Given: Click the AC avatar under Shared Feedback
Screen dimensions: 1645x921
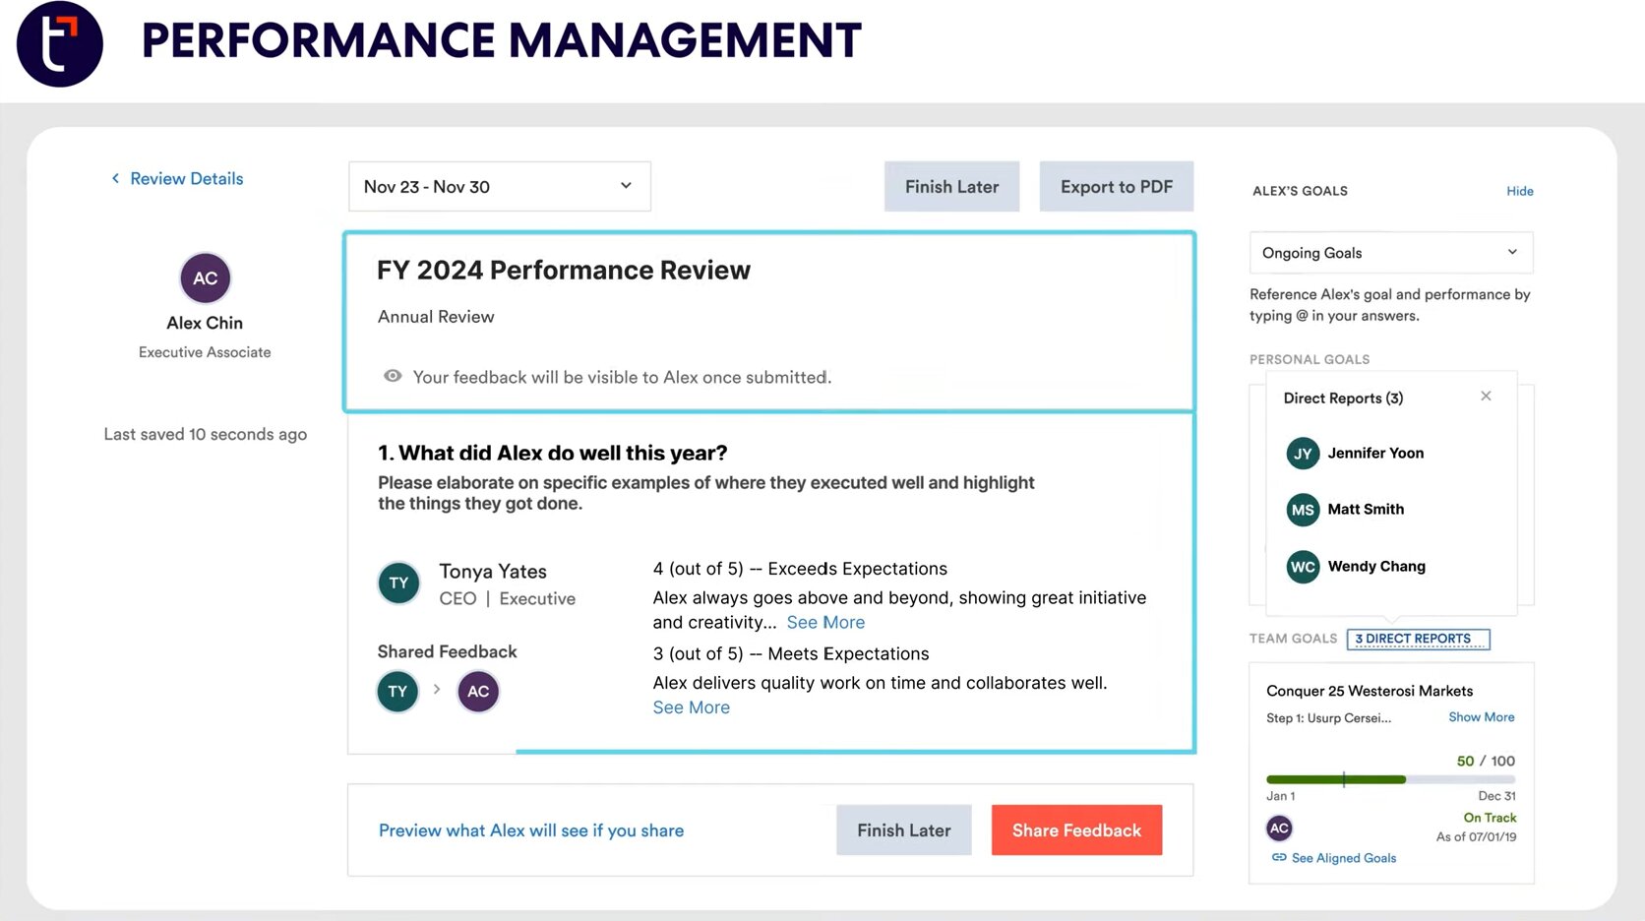Looking at the screenshot, I should coord(478,692).
